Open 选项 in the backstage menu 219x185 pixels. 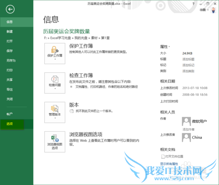tap(17, 124)
